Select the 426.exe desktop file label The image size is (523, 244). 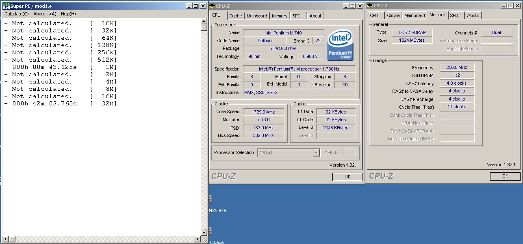point(217,210)
